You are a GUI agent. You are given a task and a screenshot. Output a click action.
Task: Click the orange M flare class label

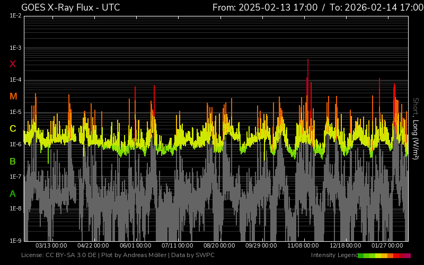click(13, 96)
